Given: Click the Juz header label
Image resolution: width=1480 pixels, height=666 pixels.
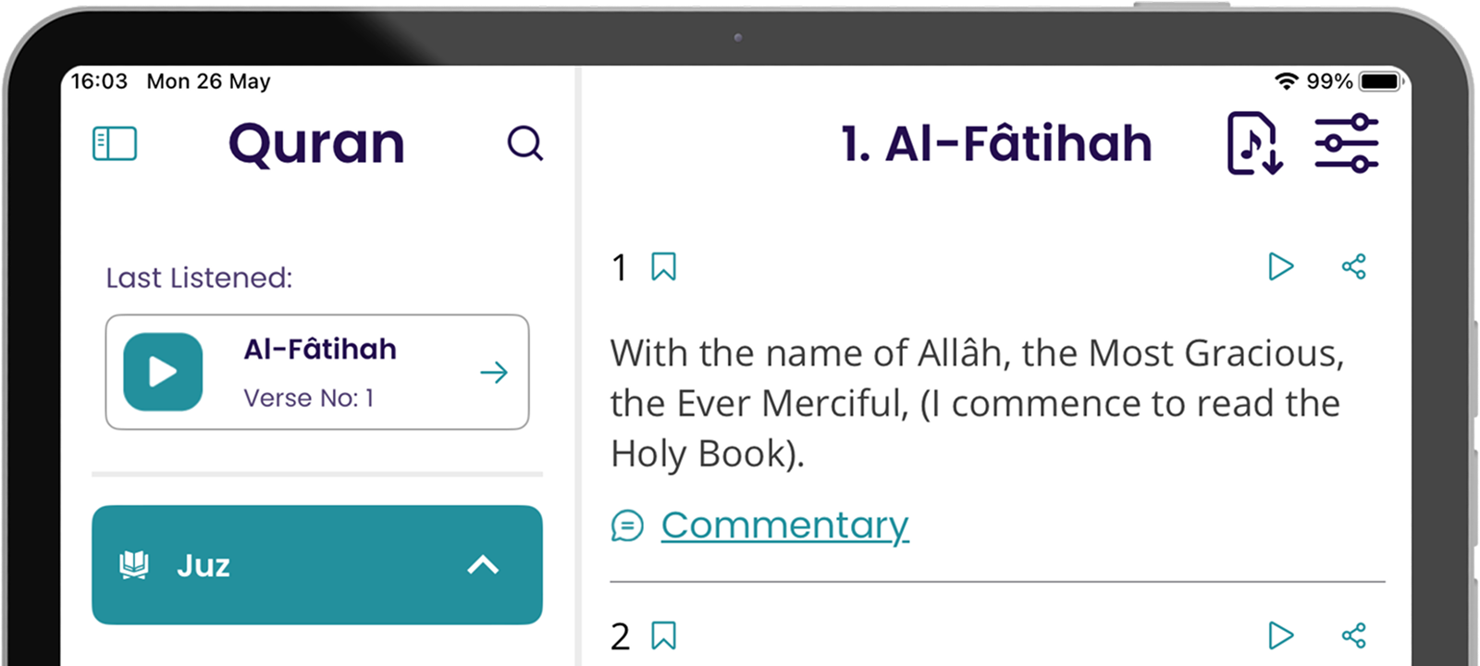Looking at the screenshot, I should 203,565.
